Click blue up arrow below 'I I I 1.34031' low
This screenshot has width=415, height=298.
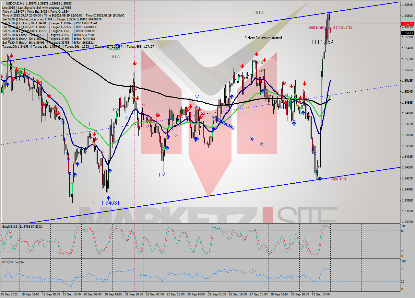[108, 198]
